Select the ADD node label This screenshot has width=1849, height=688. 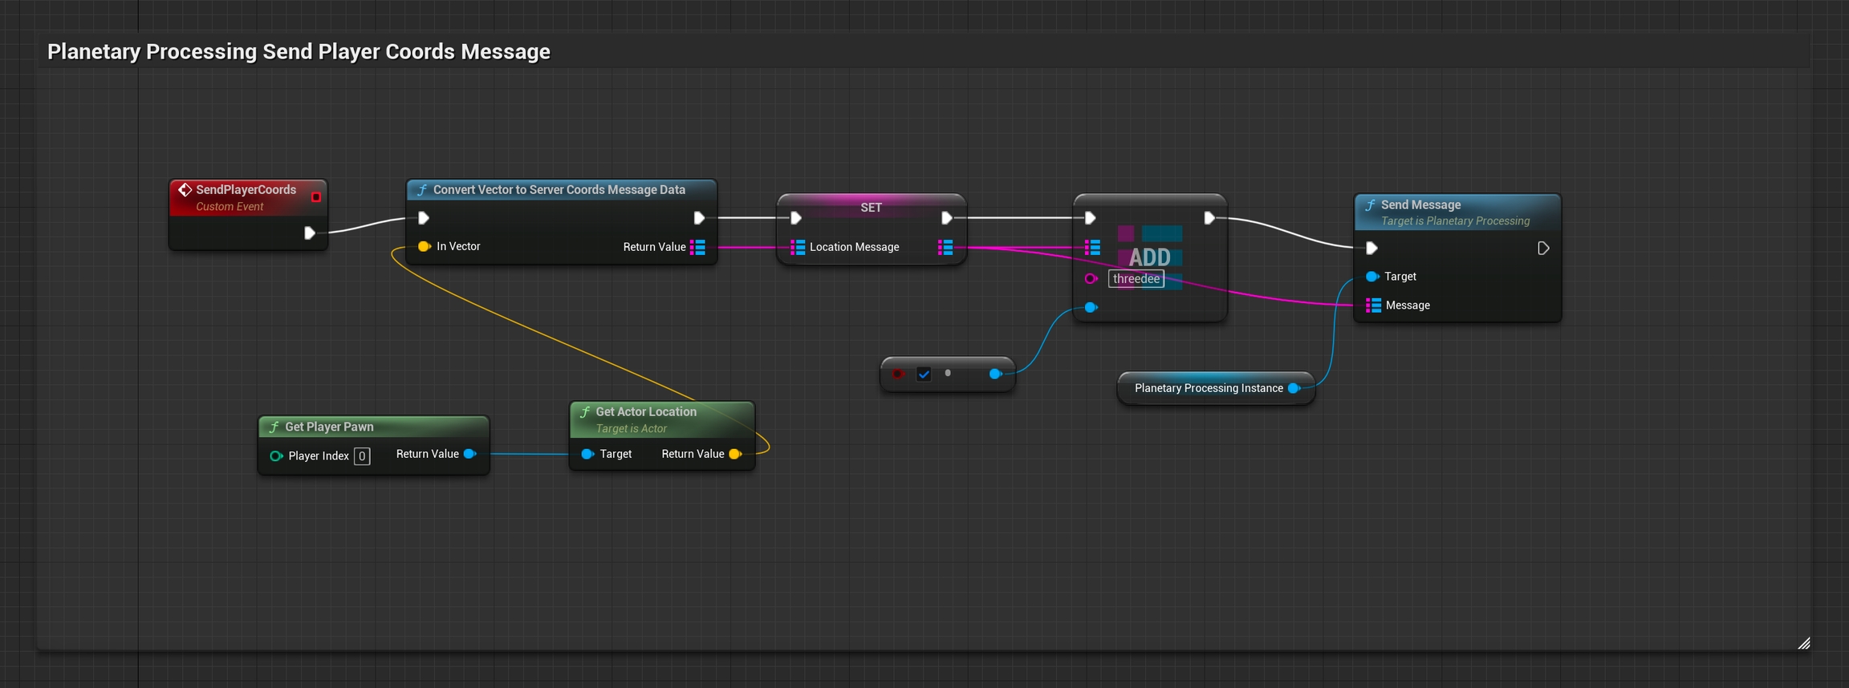coord(1150,257)
